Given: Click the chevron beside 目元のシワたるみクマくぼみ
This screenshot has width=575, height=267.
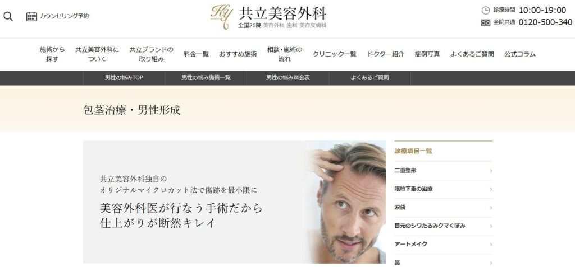Looking at the screenshot, I should tap(491, 226).
